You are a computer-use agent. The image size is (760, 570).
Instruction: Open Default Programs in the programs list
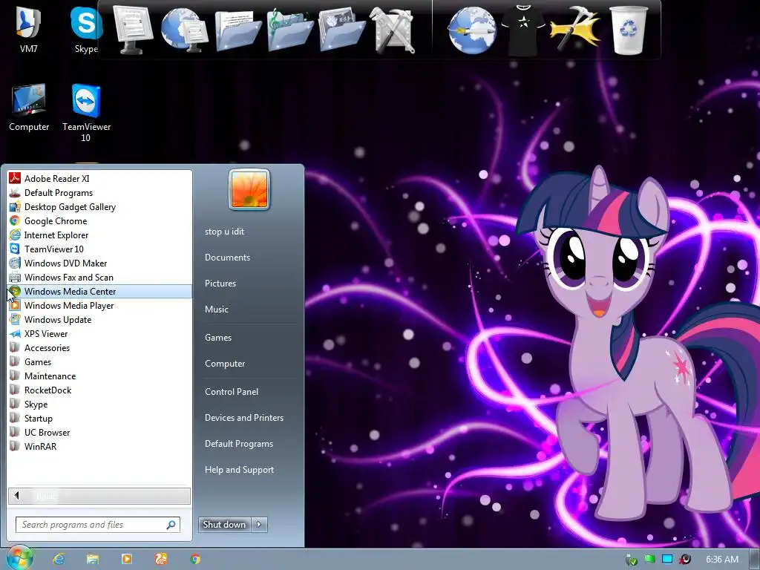click(99, 192)
